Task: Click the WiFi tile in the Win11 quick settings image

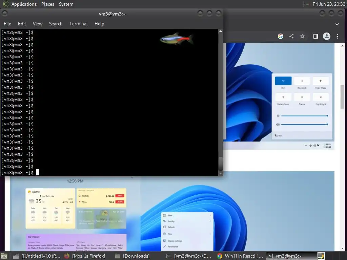Action: click(283, 81)
